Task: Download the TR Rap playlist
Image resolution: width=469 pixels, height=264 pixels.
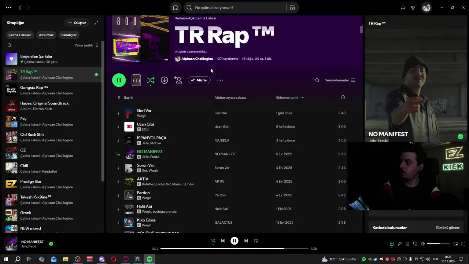Action: click(x=165, y=80)
